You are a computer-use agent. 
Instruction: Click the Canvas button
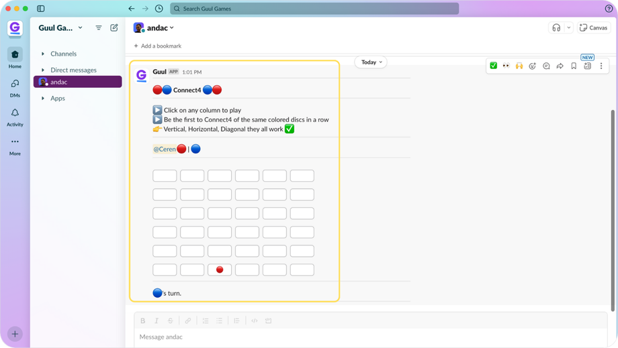594,27
